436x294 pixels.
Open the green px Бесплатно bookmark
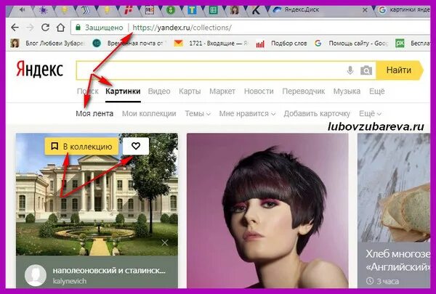click(x=413, y=44)
